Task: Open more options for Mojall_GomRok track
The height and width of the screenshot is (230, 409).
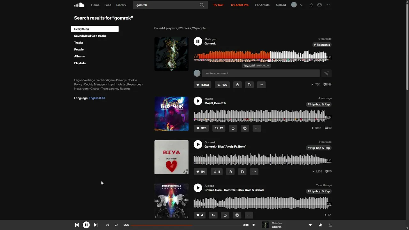Action: (257, 128)
